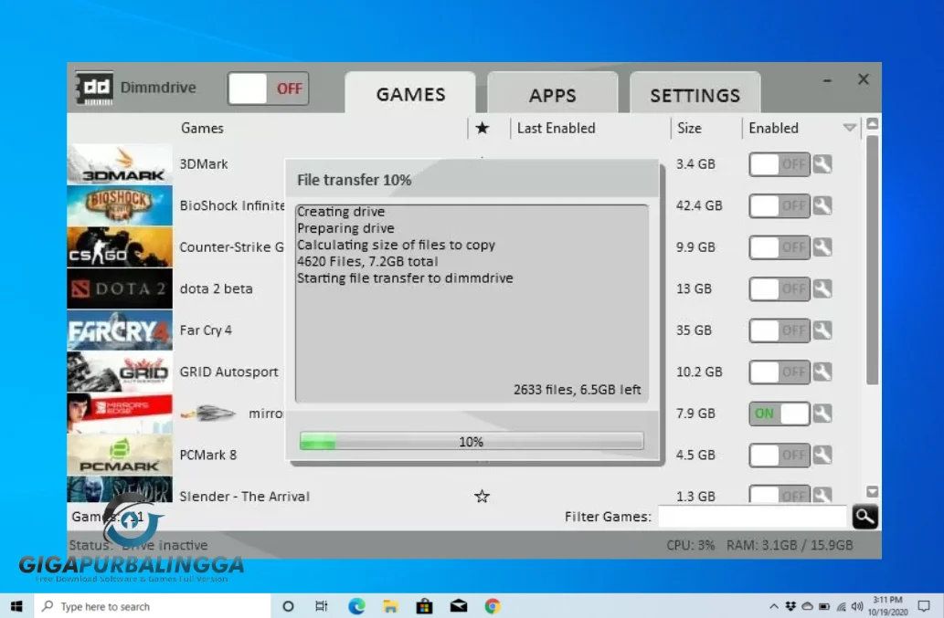The image size is (944, 618).
Task: Show hidden system tray icons chevron
Action: click(774, 606)
